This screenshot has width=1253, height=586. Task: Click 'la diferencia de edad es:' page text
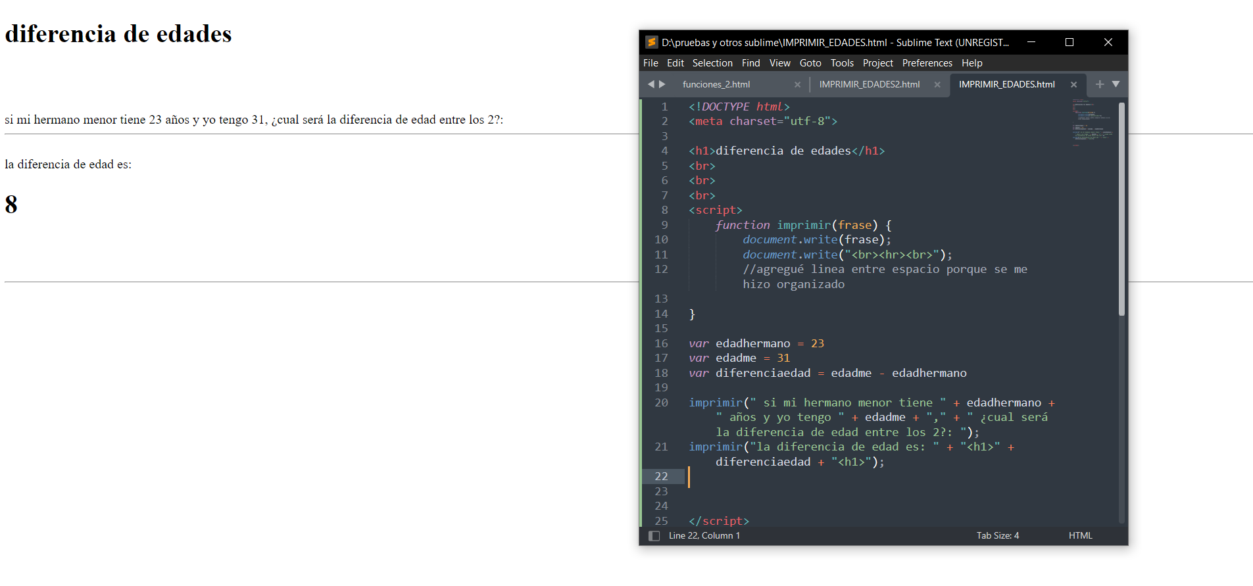pos(68,164)
